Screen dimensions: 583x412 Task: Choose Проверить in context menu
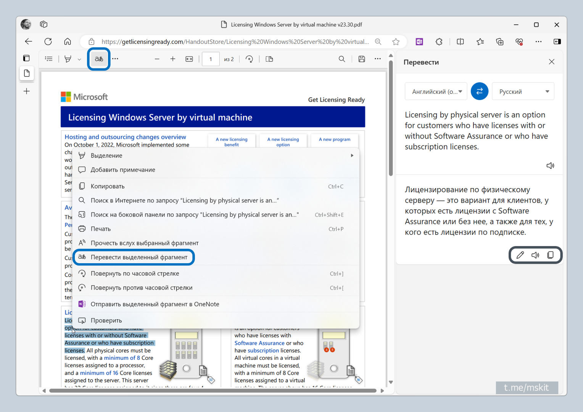[x=216, y=320]
